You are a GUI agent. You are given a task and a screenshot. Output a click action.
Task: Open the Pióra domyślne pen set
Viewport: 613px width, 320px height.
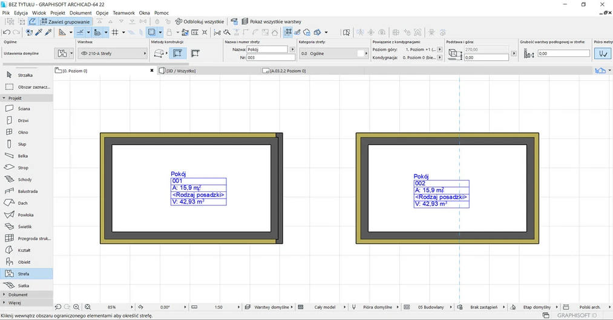(x=375, y=307)
